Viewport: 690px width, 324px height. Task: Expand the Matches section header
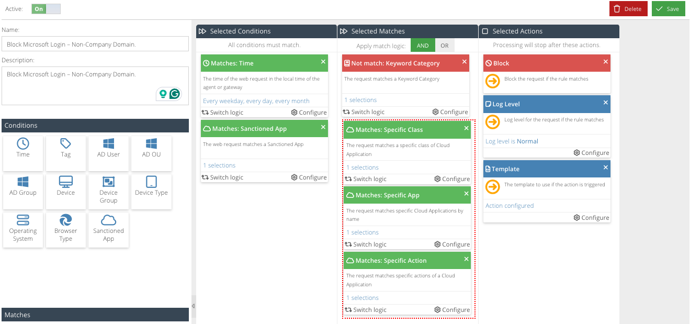pyautogui.click(x=95, y=315)
